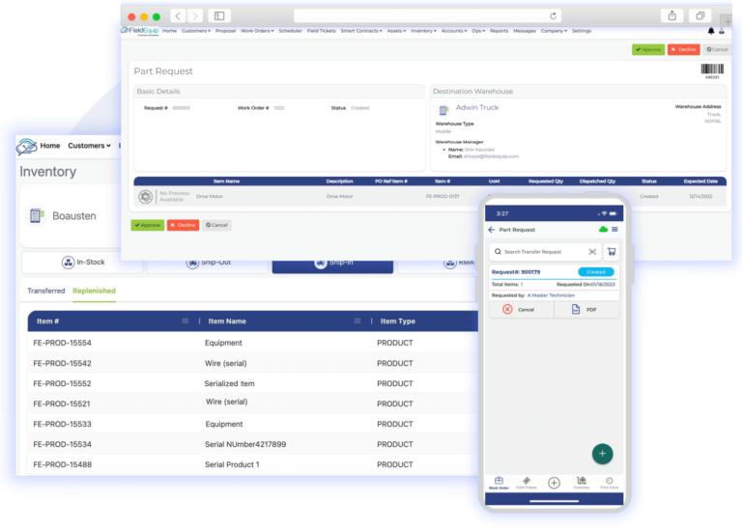The image size is (742, 529).
Task: Open the Scheduler menu item
Action: [x=290, y=31]
